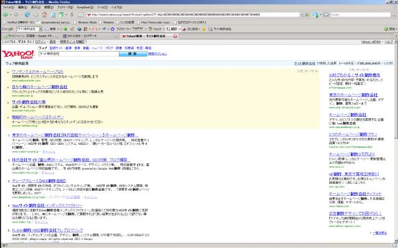Open the 表示 menu
This screenshot has height=248, width=398.
point(35,7)
